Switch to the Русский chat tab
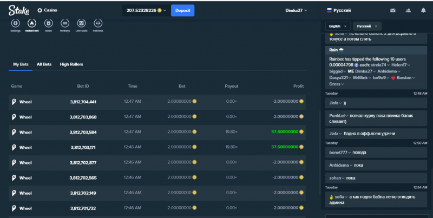The image size is (433, 218). (364, 26)
